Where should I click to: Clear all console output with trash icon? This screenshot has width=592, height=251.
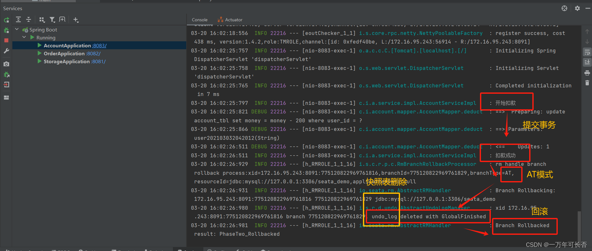tap(587, 83)
